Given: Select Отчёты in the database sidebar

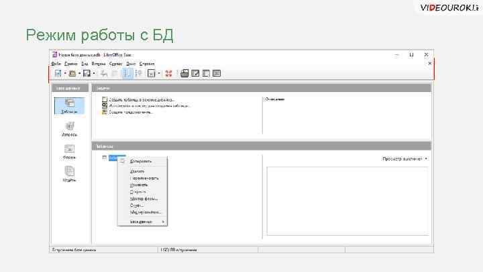Looking at the screenshot, I should (x=69, y=175).
